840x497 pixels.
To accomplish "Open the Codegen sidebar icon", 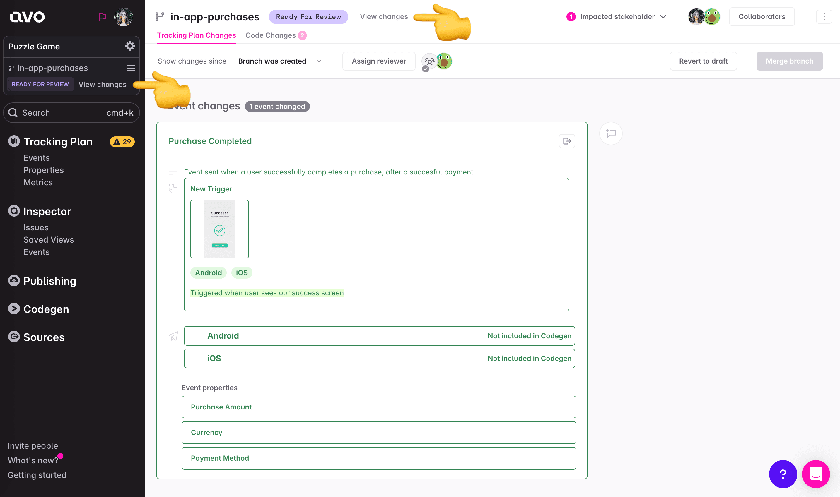I will [x=14, y=309].
